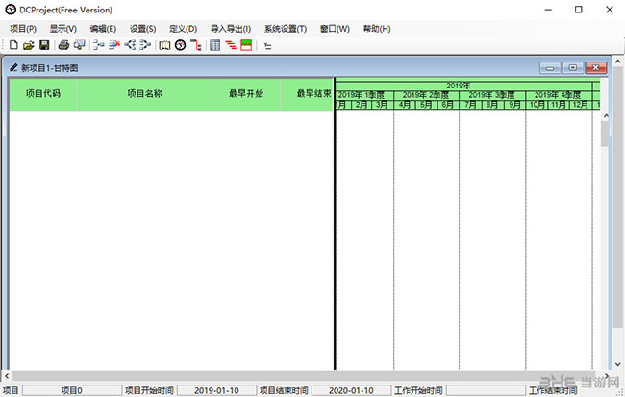Open the 编辑(E) menu
This screenshot has width=625, height=397.
pyautogui.click(x=103, y=29)
